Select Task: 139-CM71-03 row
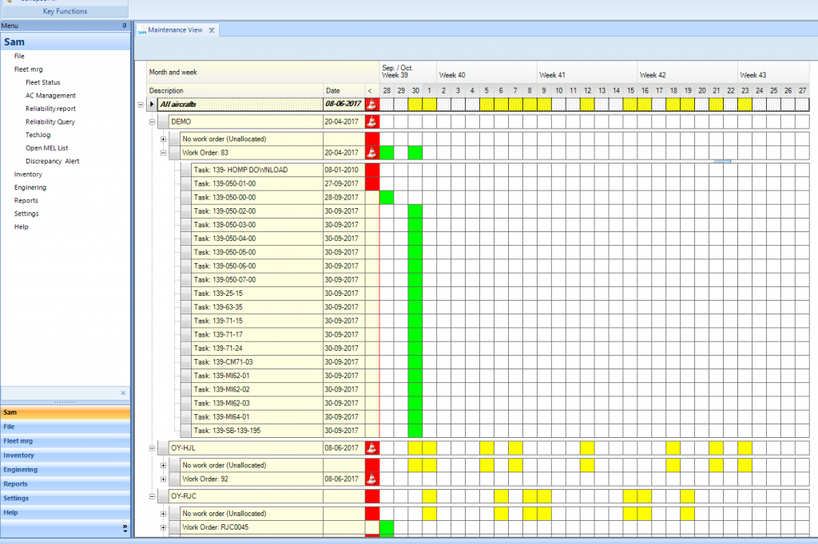Image resolution: width=818 pixels, height=544 pixels. pyautogui.click(x=258, y=362)
